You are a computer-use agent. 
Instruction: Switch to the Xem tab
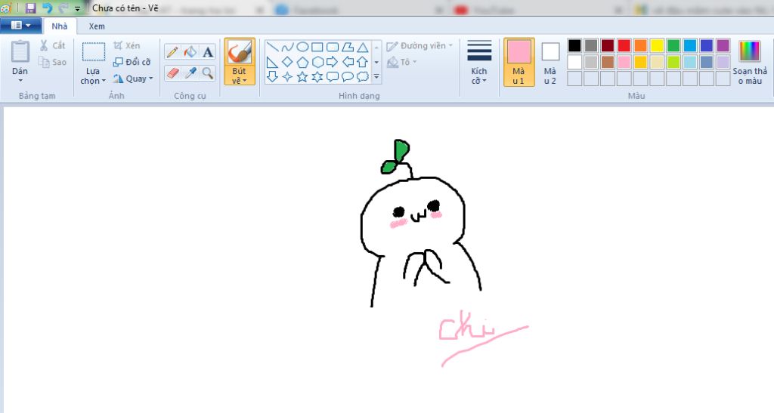97,26
